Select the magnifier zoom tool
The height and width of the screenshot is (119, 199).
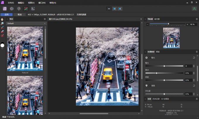[2, 23]
